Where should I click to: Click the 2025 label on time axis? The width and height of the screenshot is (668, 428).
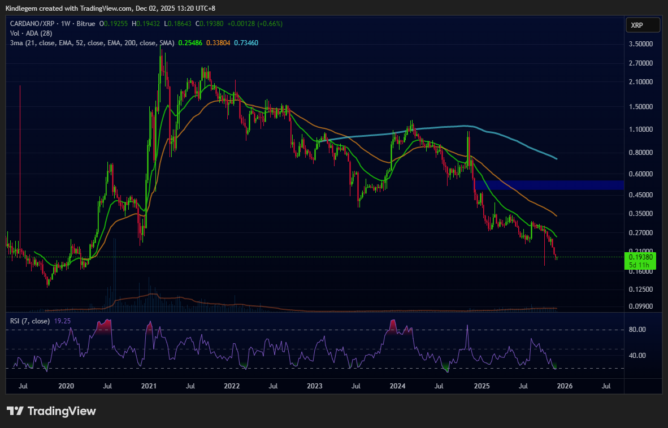coord(482,386)
